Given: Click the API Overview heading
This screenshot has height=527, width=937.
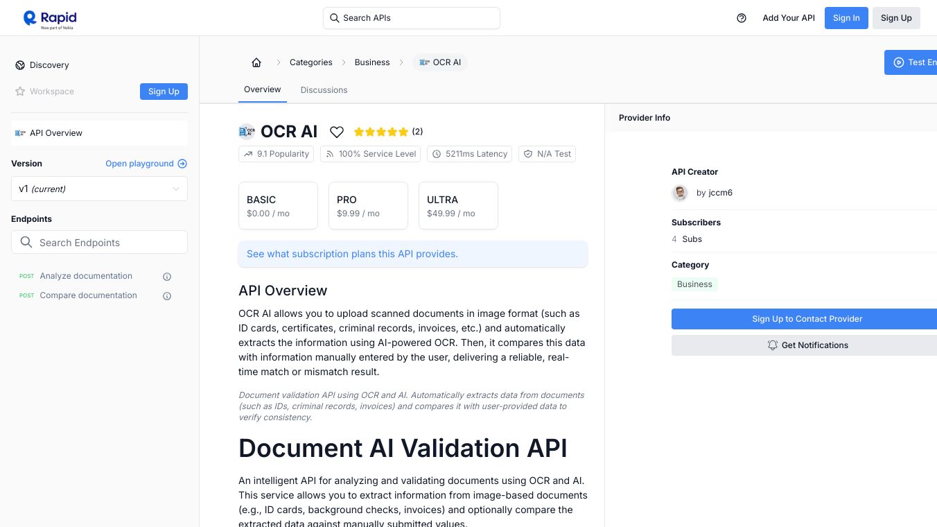Looking at the screenshot, I should 283,291.
